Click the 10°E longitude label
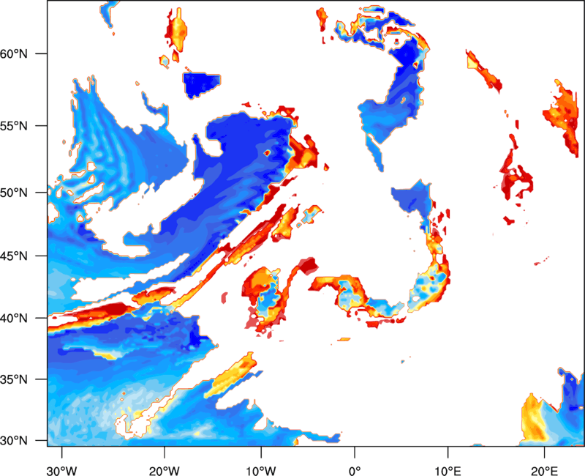The image size is (585, 476). point(448,470)
